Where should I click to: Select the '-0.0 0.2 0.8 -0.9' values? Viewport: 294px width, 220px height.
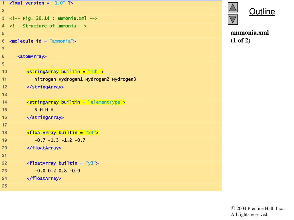pyautogui.click(x=57, y=171)
